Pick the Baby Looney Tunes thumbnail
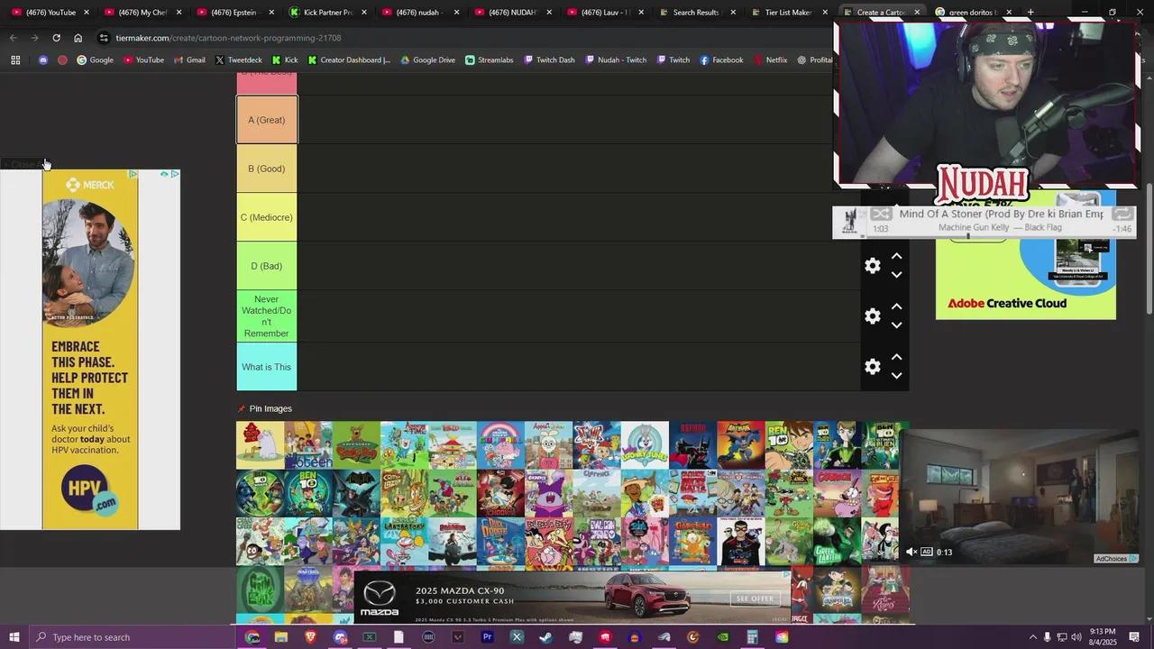1154x649 pixels. point(645,445)
